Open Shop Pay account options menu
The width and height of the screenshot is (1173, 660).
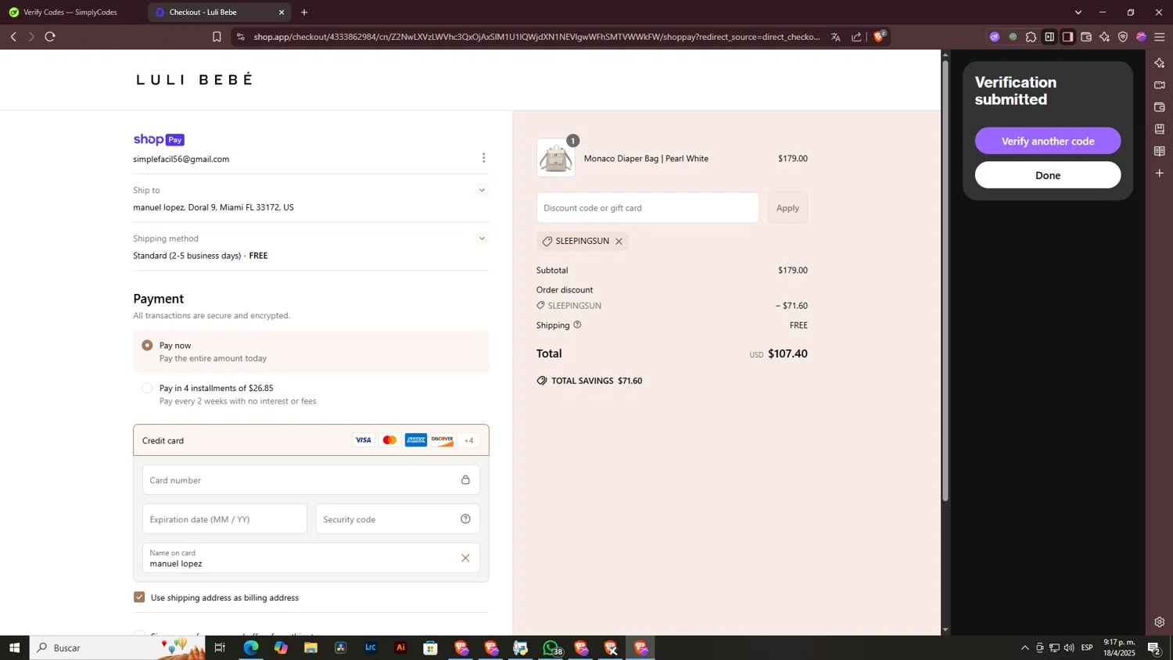[483, 158]
